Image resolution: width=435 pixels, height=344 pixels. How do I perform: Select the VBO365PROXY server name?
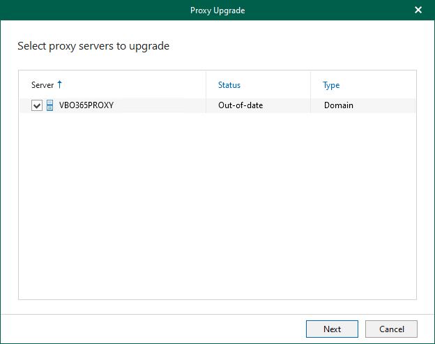pyautogui.click(x=86, y=105)
